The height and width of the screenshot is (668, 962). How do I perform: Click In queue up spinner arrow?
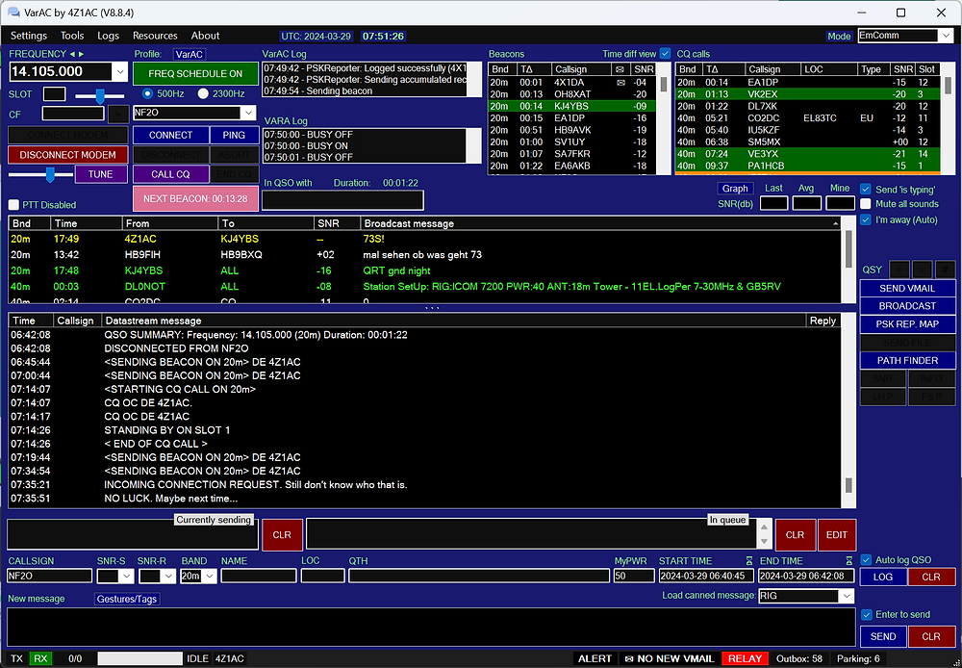(765, 527)
